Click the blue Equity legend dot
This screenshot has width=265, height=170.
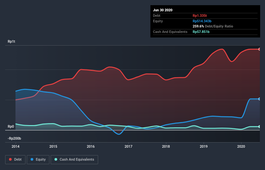[32, 159]
